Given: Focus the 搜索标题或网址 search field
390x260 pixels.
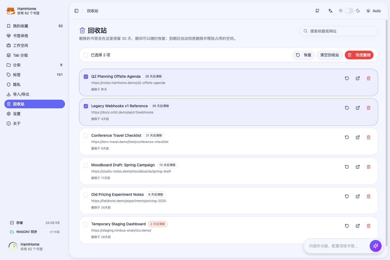Looking at the screenshot, I should pyautogui.click(x=339, y=31).
